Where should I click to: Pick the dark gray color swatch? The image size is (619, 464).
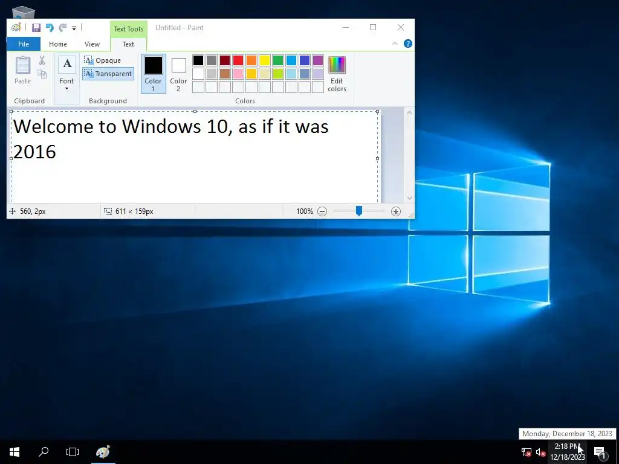click(x=212, y=60)
